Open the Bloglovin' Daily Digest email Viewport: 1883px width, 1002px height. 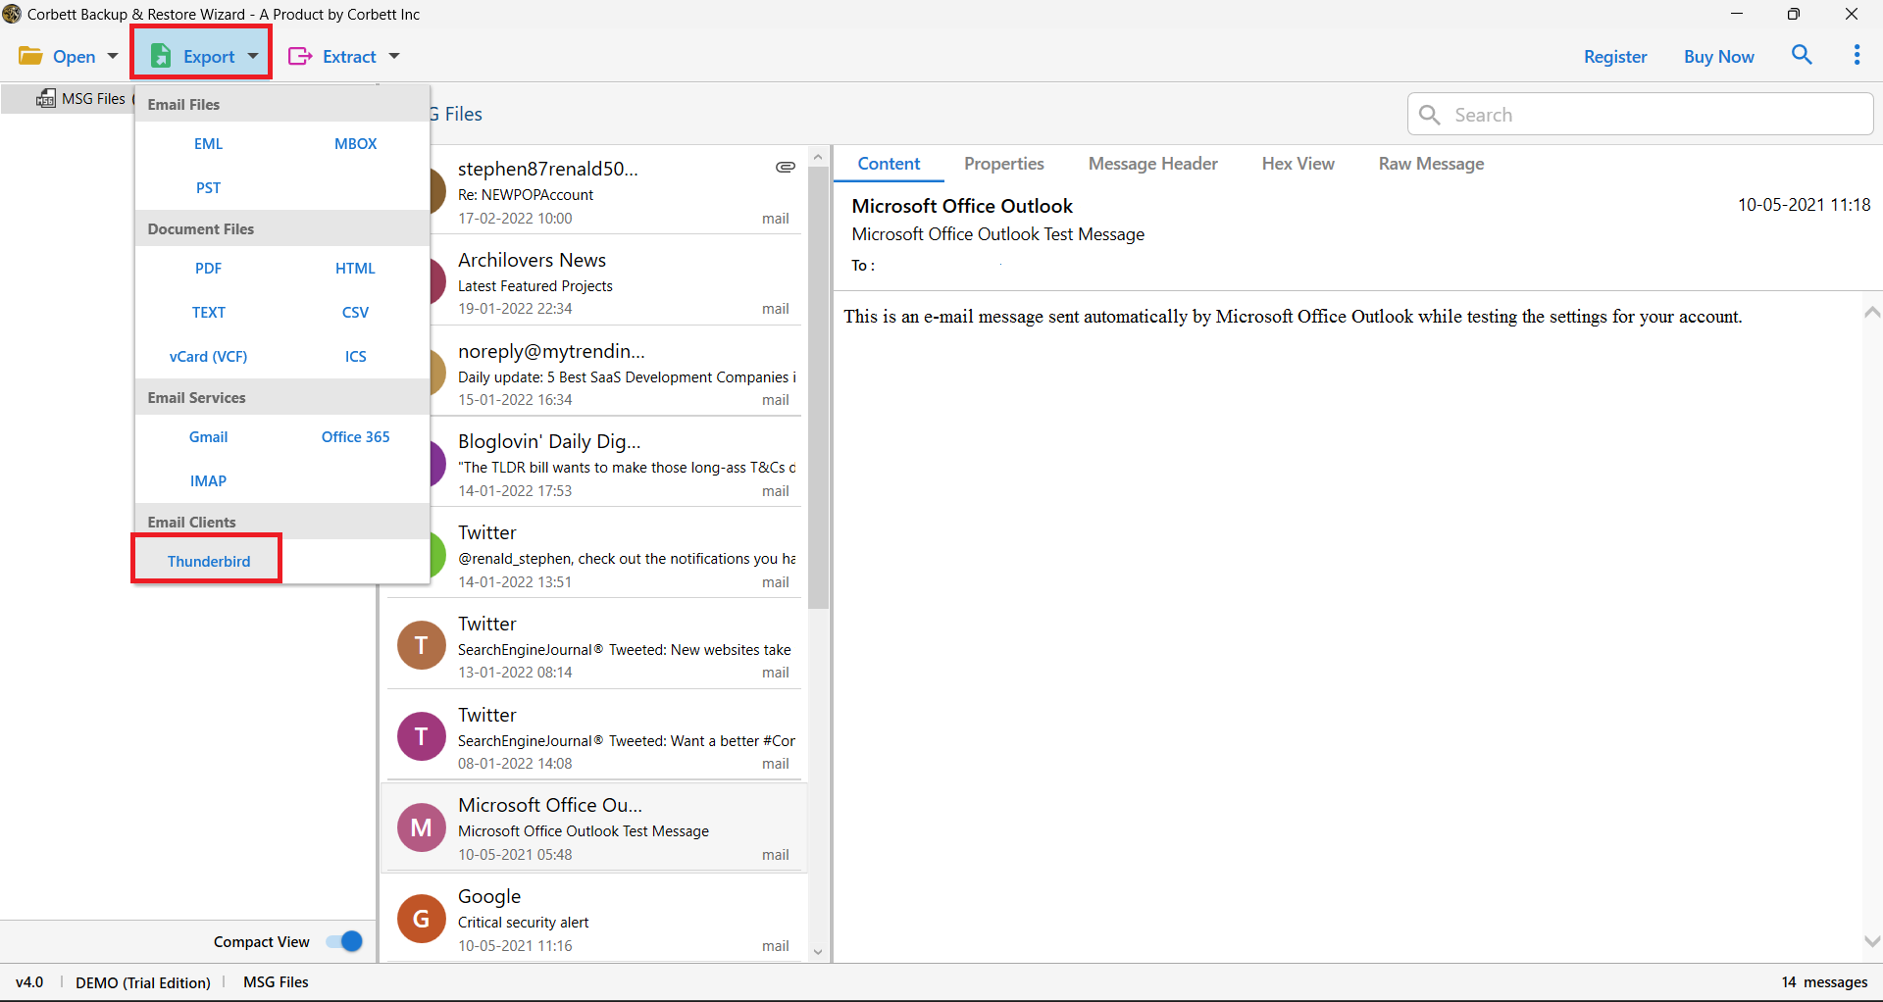tap(616, 464)
